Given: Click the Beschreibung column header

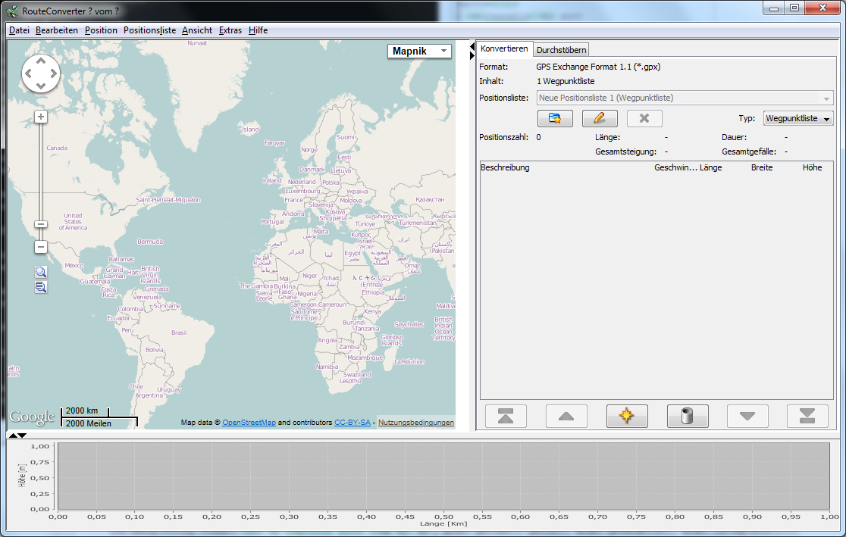Looking at the screenshot, I should (505, 167).
